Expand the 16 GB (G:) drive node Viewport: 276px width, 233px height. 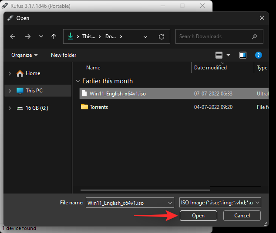10,108
